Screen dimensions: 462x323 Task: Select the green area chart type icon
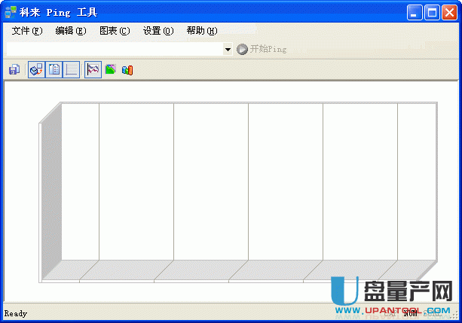[x=110, y=70]
